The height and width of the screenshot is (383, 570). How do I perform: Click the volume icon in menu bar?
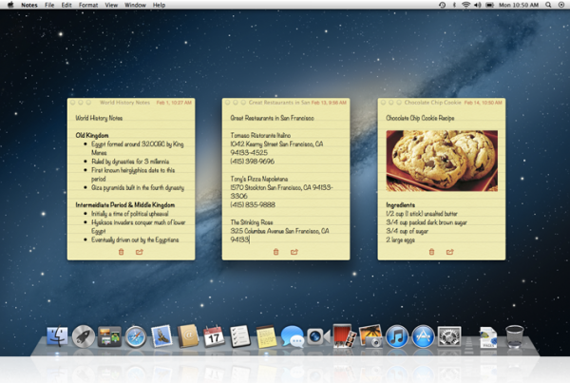tap(477, 5)
